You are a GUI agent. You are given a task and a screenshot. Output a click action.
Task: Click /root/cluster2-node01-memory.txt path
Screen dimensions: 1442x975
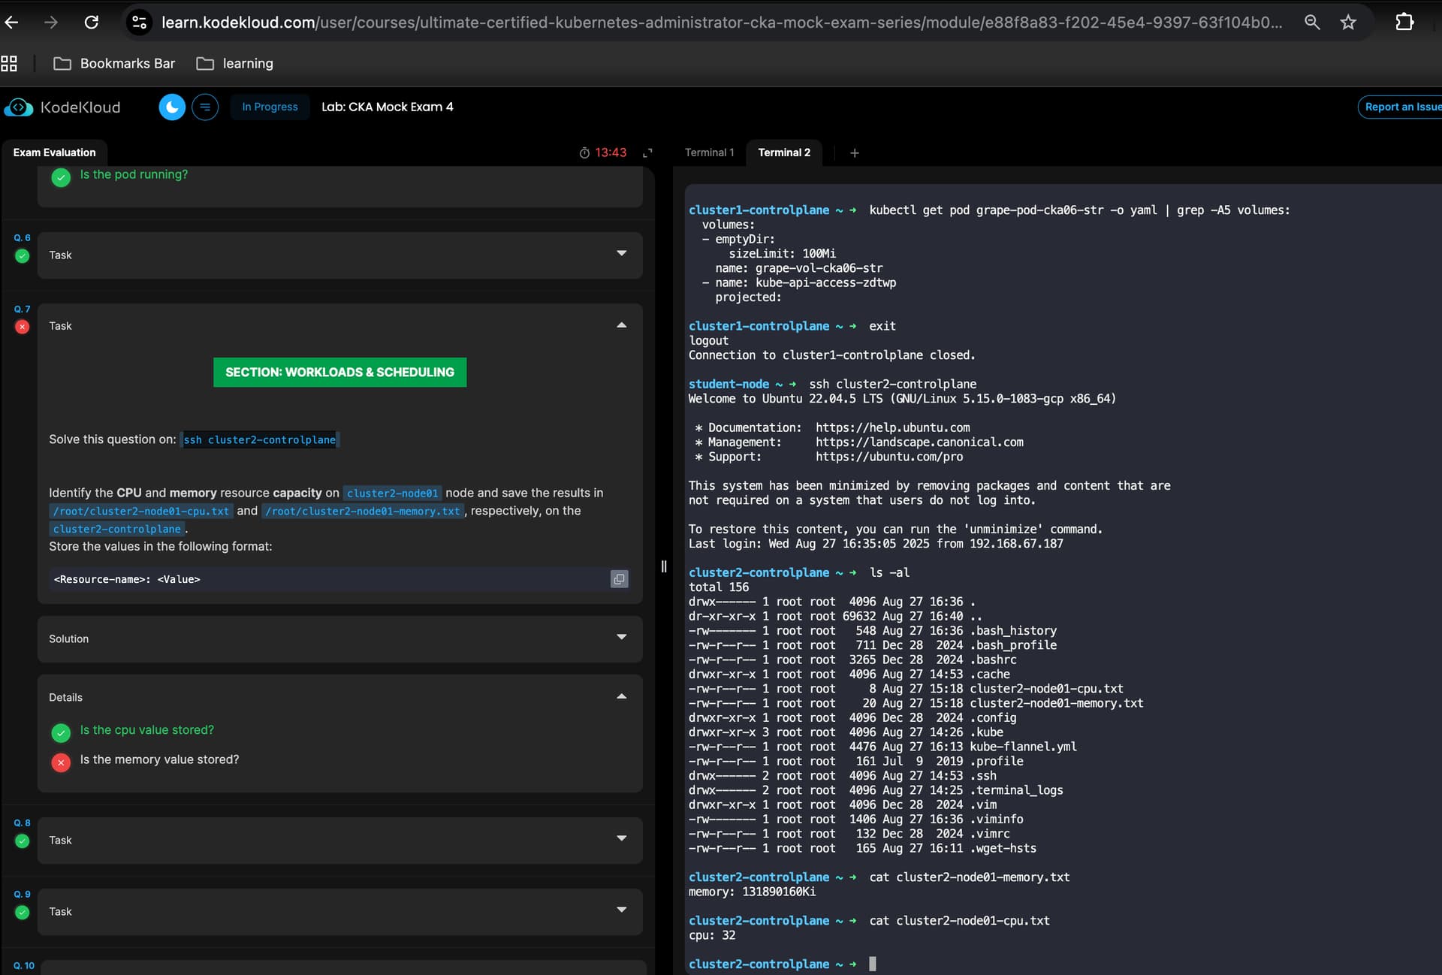[x=363, y=512]
